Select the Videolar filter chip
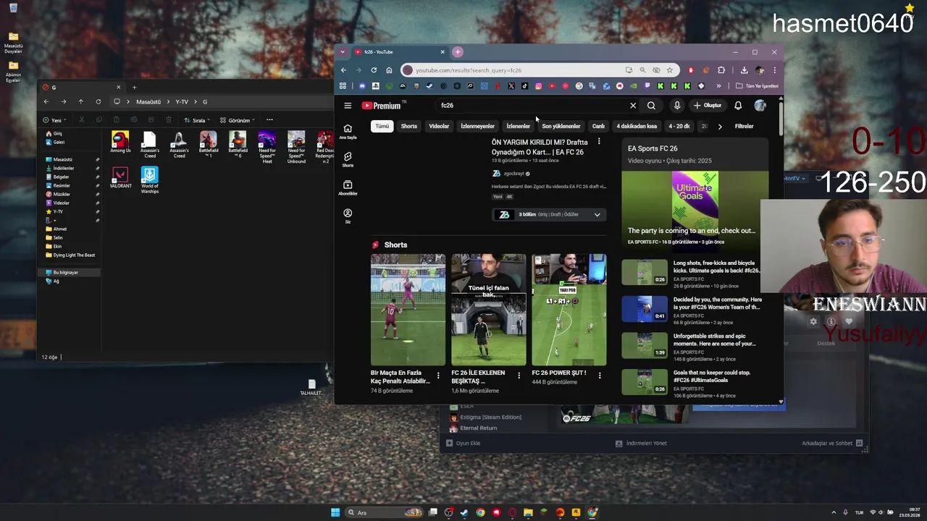927x521 pixels. point(439,126)
